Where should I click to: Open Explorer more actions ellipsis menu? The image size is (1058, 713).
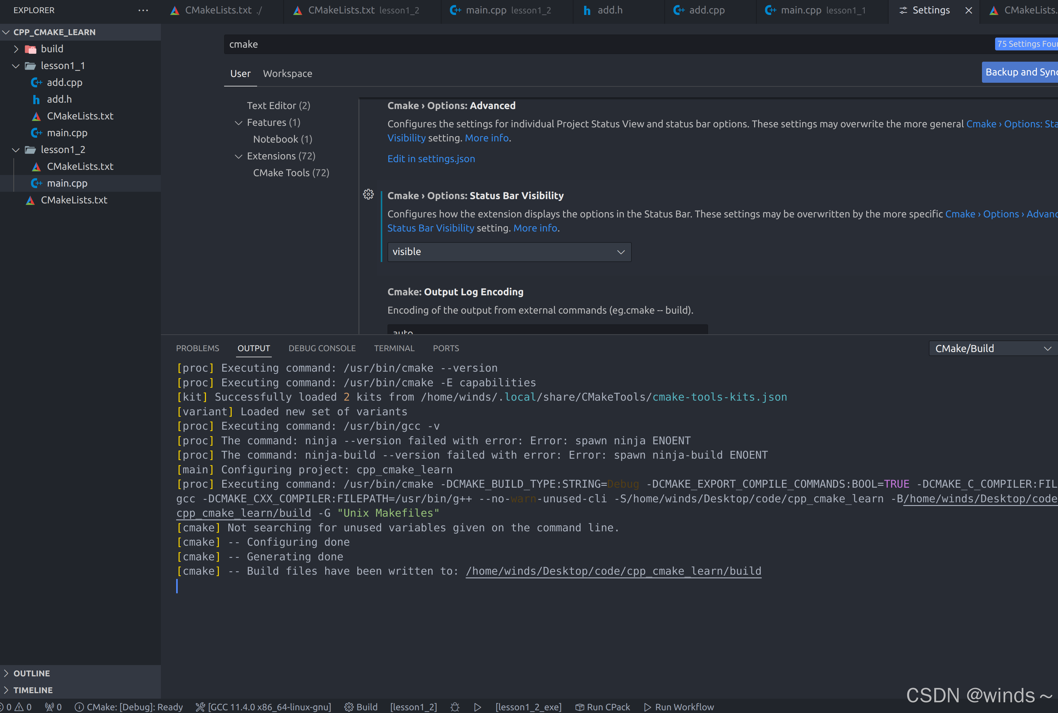(x=143, y=10)
